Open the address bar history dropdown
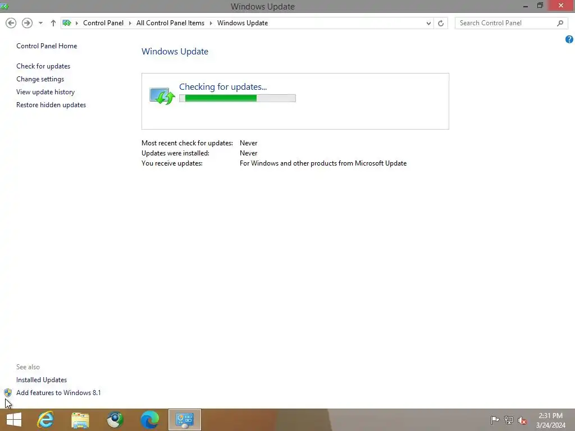575x431 pixels. (x=428, y=23)
